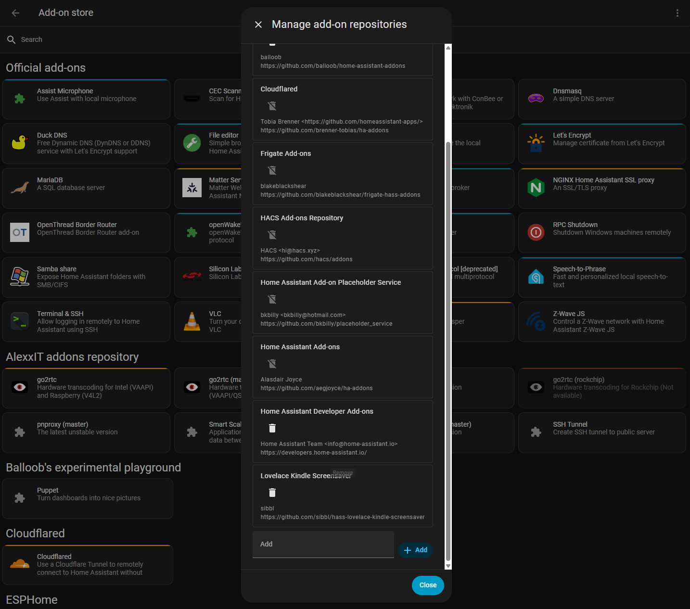
Task: Click the developers.home-assistant.io URL text
Action: pyautogui.click(x=314, y=453)
